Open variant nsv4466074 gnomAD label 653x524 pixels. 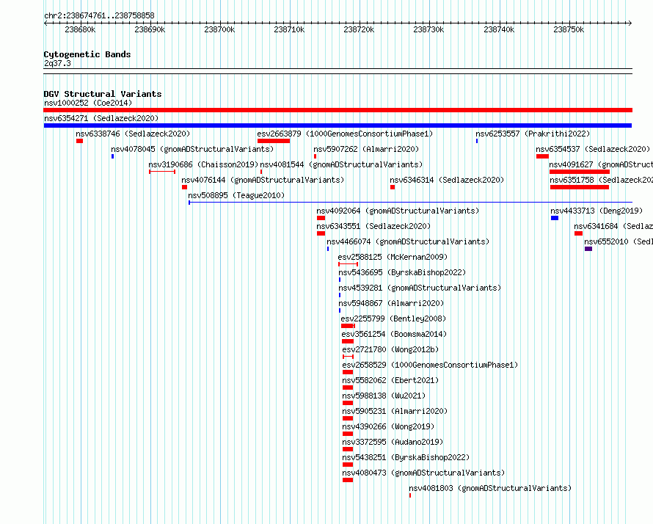pos(408,241)
